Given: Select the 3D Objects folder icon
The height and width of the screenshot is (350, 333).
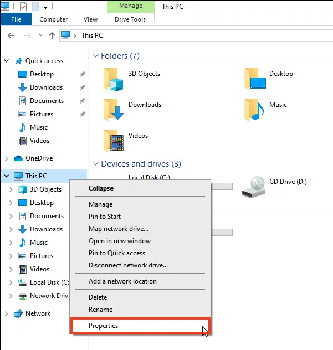Looking at the screenshot, I should pos(114,79).
